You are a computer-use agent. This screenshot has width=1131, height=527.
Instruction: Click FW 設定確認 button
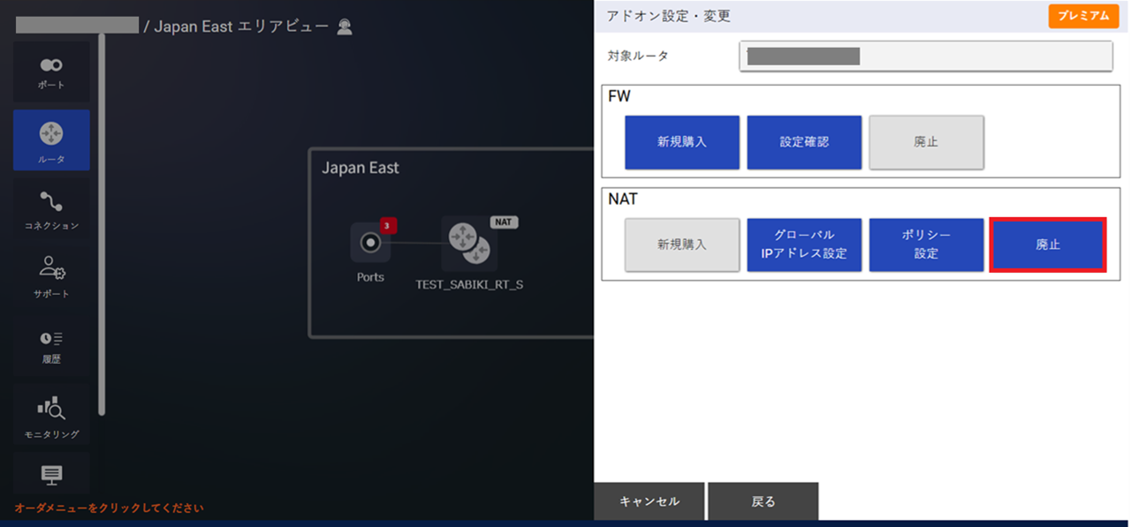804,142
